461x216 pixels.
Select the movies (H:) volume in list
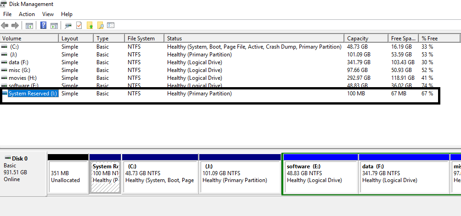[22, 78]
